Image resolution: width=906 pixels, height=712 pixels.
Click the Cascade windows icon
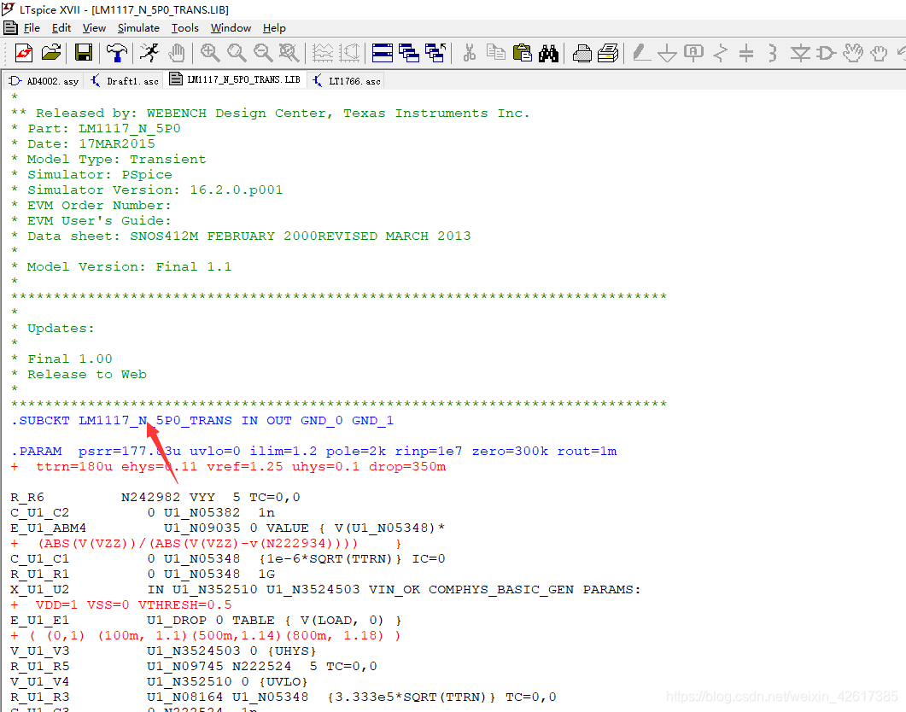click(x=409, y=53)
